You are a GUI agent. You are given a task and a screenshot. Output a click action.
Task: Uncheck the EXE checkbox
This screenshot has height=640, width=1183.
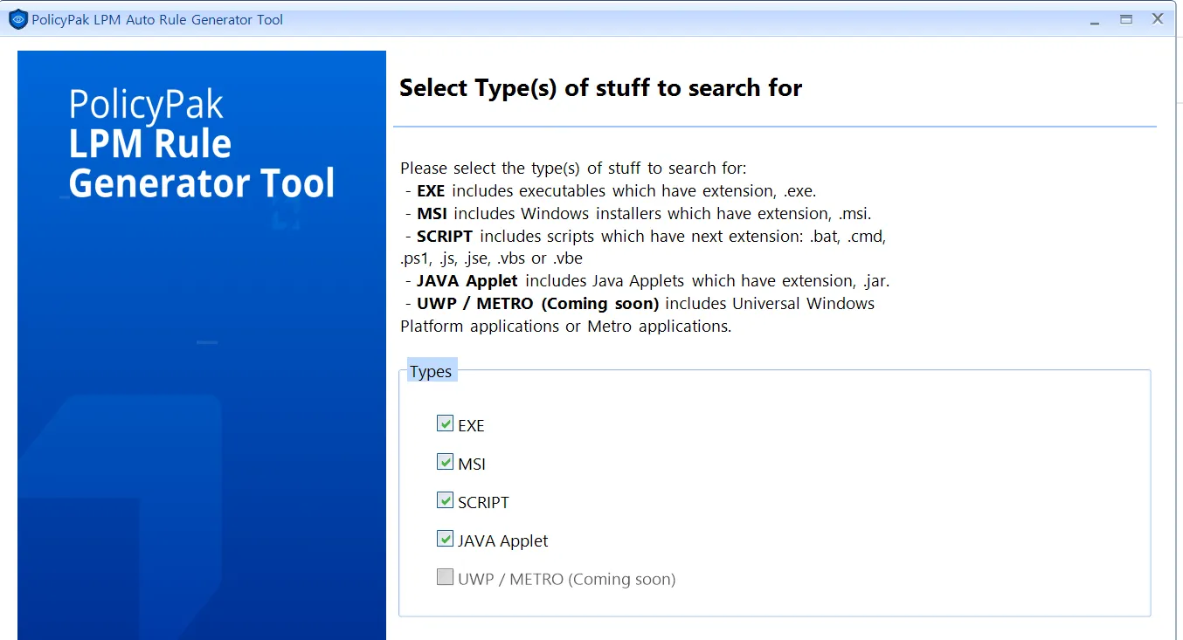coord(446,423)
